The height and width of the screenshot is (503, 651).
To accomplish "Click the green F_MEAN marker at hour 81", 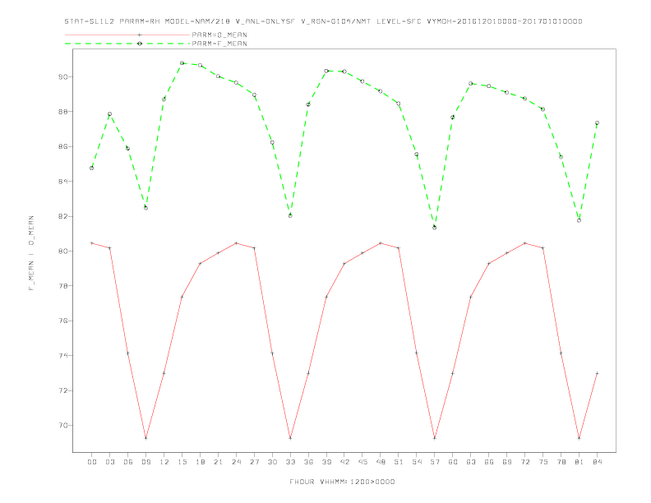I will (x=579, y=220).
